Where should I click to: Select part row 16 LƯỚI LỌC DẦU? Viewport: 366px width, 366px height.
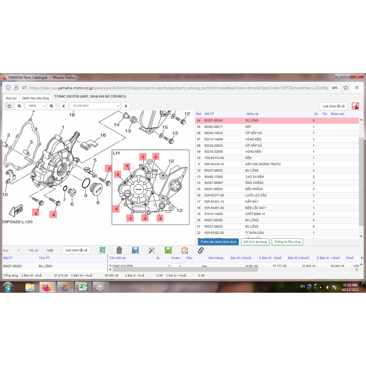pos(277,196)
